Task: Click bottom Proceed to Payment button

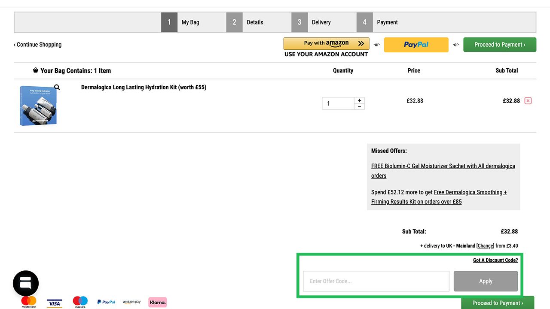Action: 498,303
